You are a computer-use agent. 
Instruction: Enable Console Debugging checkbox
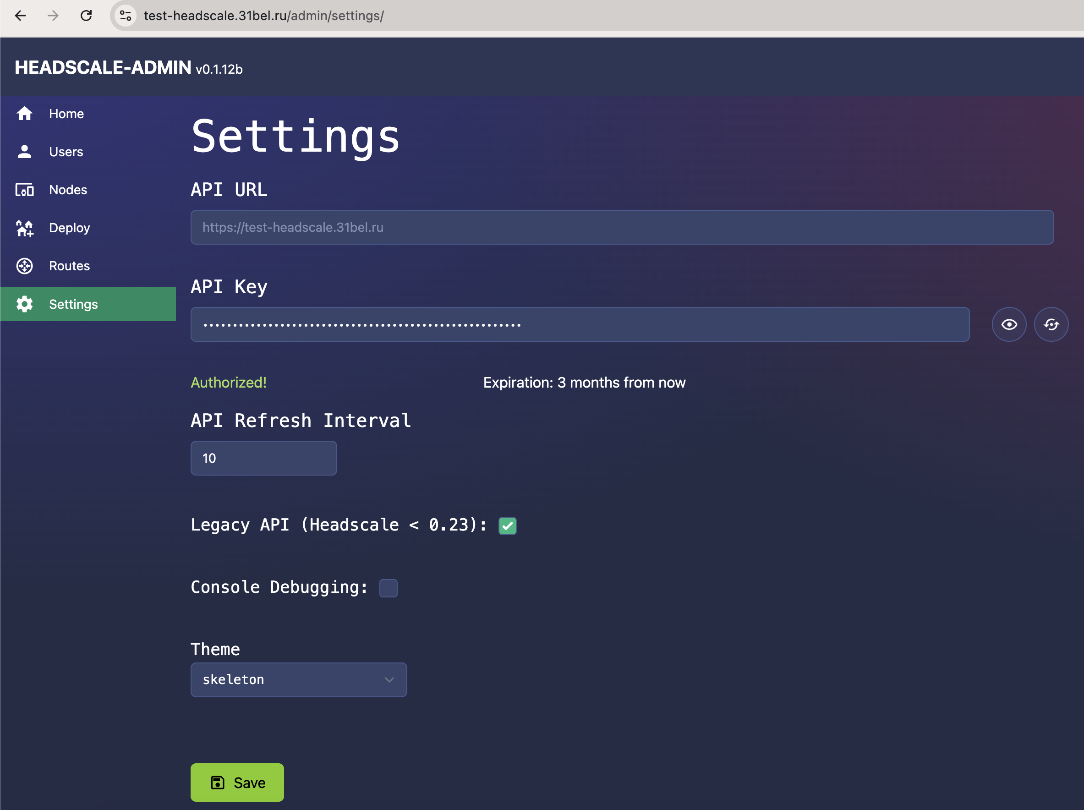[x=388, y=588]
